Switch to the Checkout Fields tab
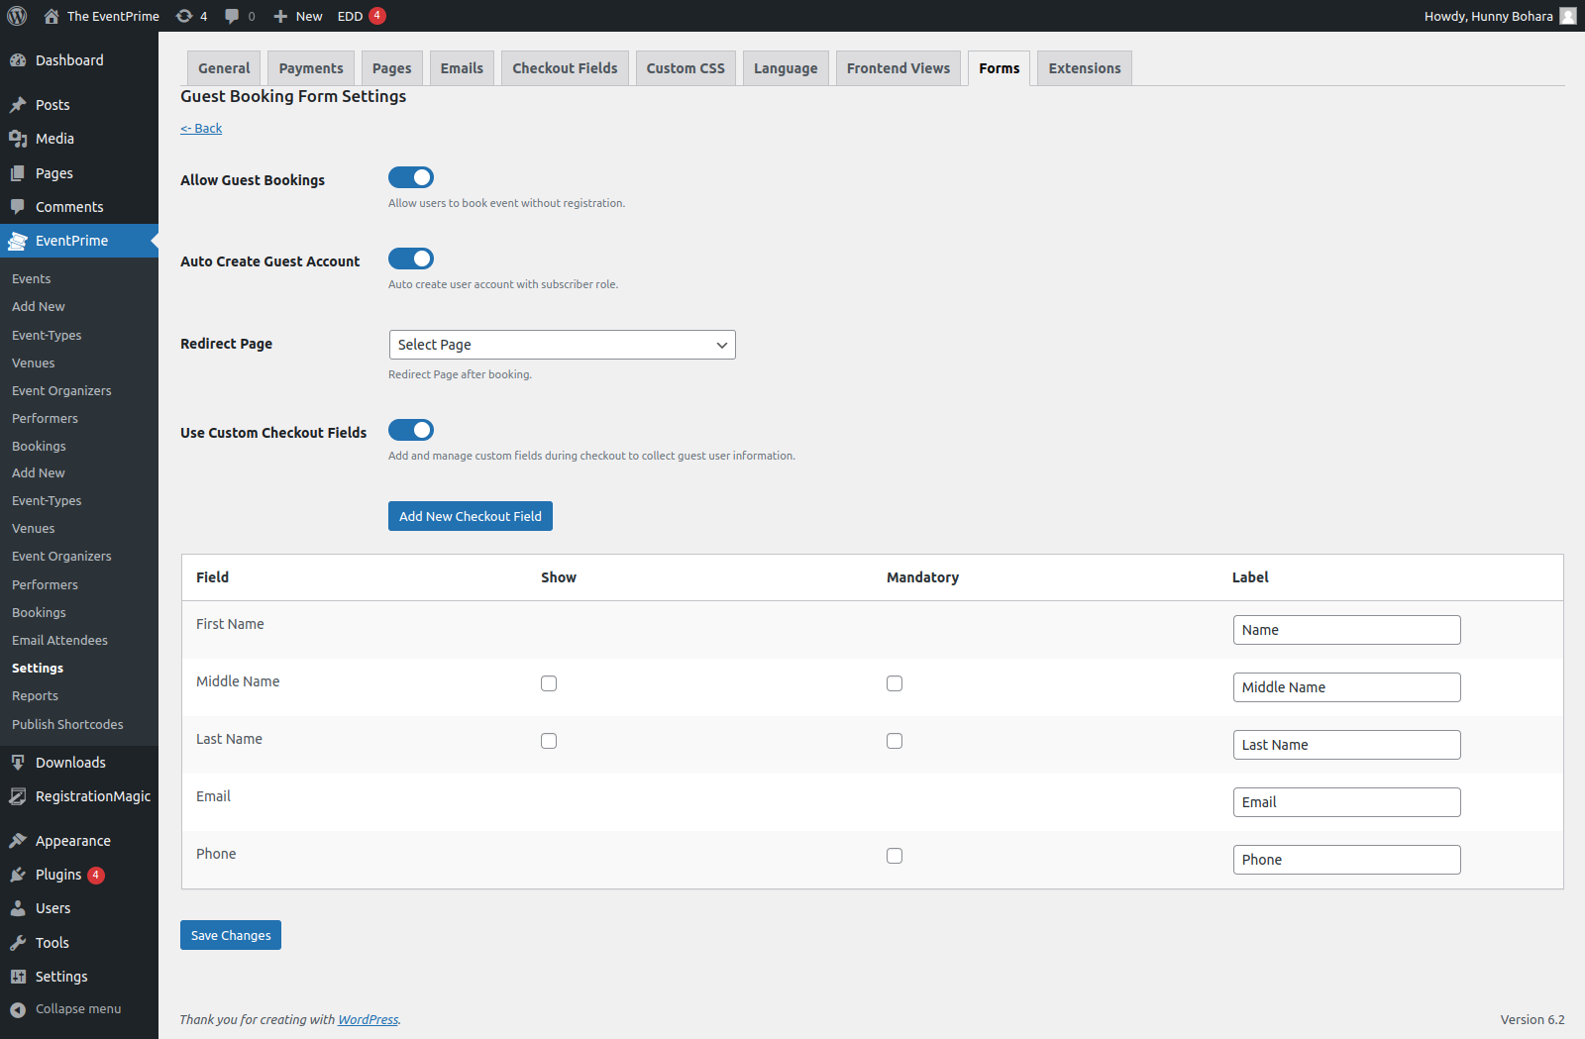1585x1039 pixels. pyautogui.click(x=565, y=68)
